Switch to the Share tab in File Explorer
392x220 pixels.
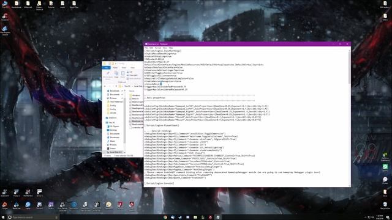pyautogui.click(x=124, y=68)
